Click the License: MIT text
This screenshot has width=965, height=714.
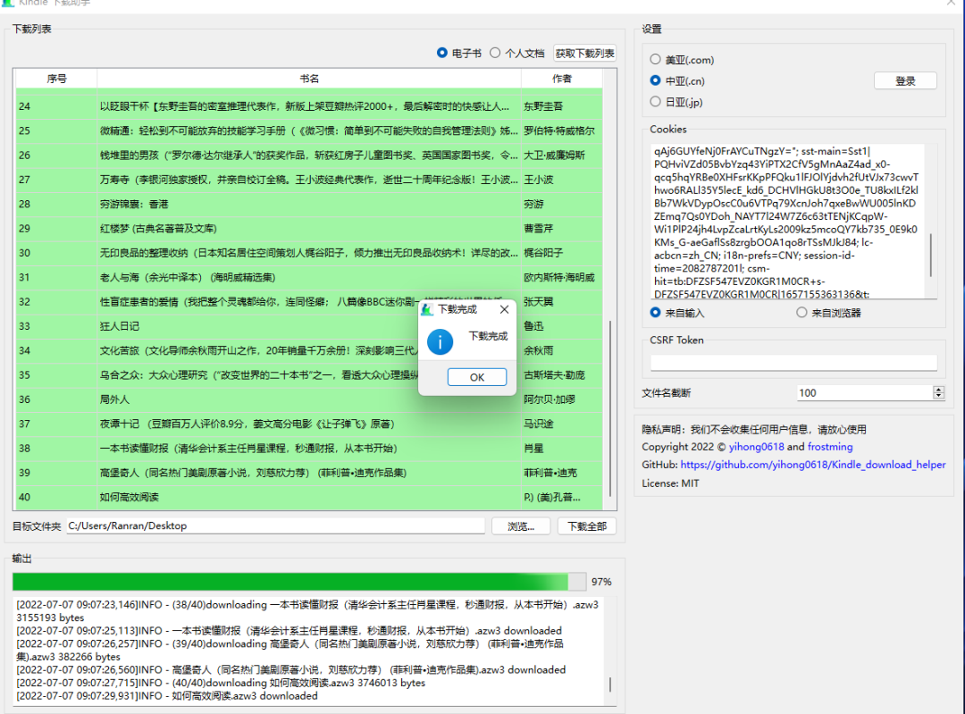(x=670, y=483)
